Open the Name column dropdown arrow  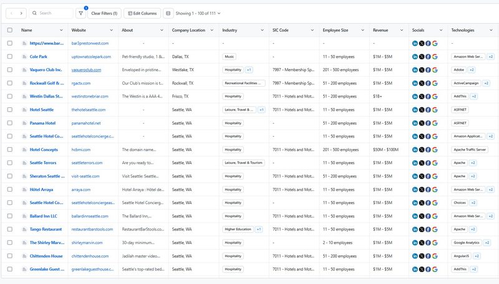pos(61,30)
